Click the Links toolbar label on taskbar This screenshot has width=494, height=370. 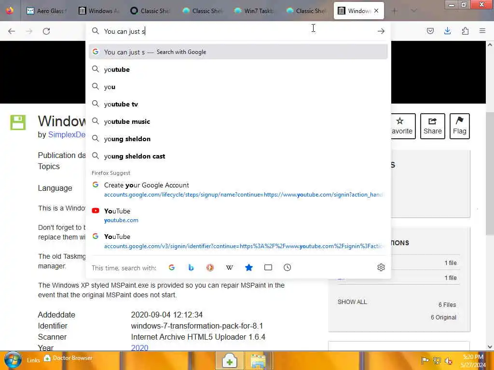(33, 360)
